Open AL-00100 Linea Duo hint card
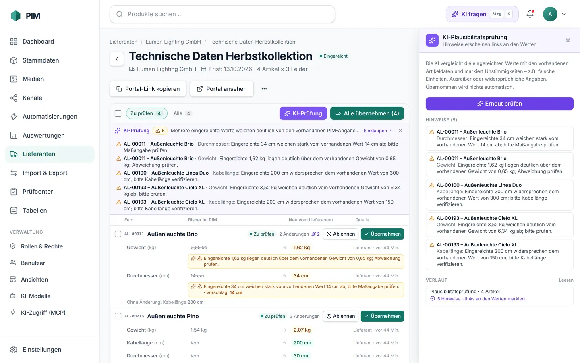Viewport: 580px width, 363px height. tap(499, 195)
